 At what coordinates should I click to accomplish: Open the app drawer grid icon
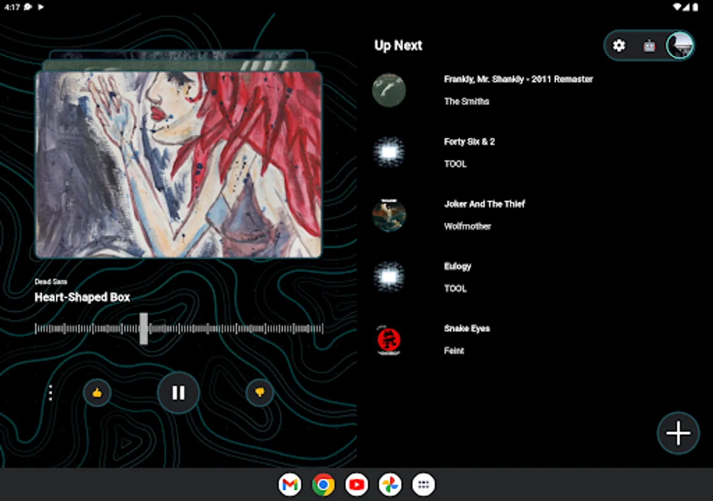click(423, 485)
